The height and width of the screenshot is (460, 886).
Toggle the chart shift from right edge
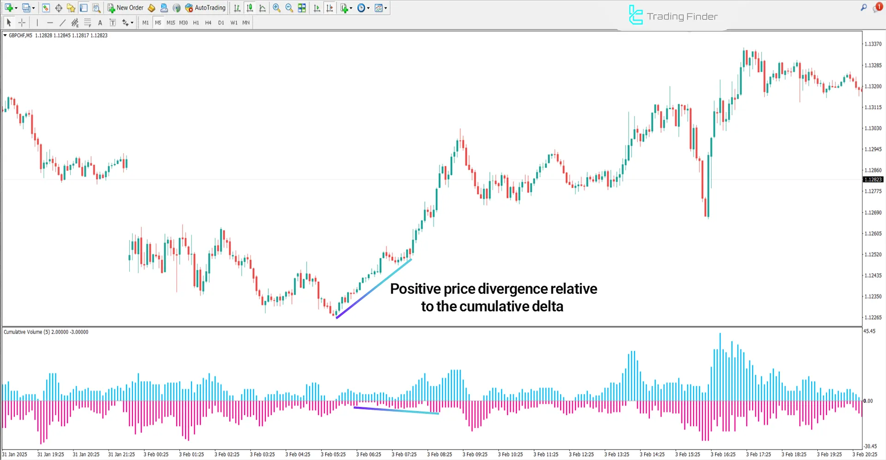click(329, 8)
